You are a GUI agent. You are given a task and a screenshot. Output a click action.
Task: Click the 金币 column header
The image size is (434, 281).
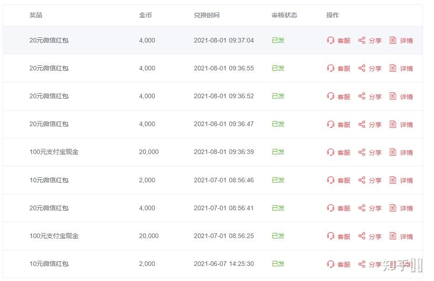coord(145,15)
